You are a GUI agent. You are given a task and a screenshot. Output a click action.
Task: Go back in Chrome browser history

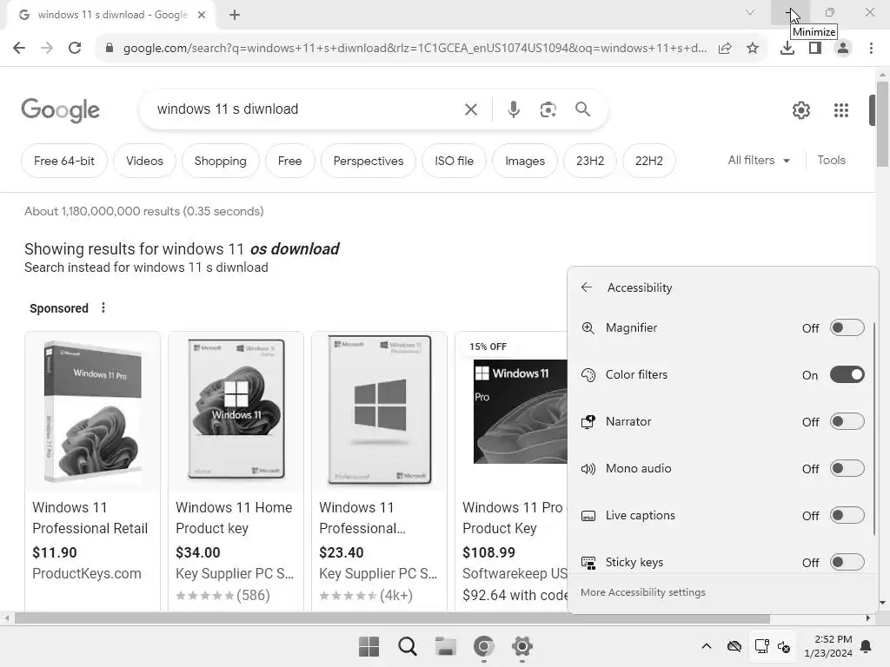point(19,49)
